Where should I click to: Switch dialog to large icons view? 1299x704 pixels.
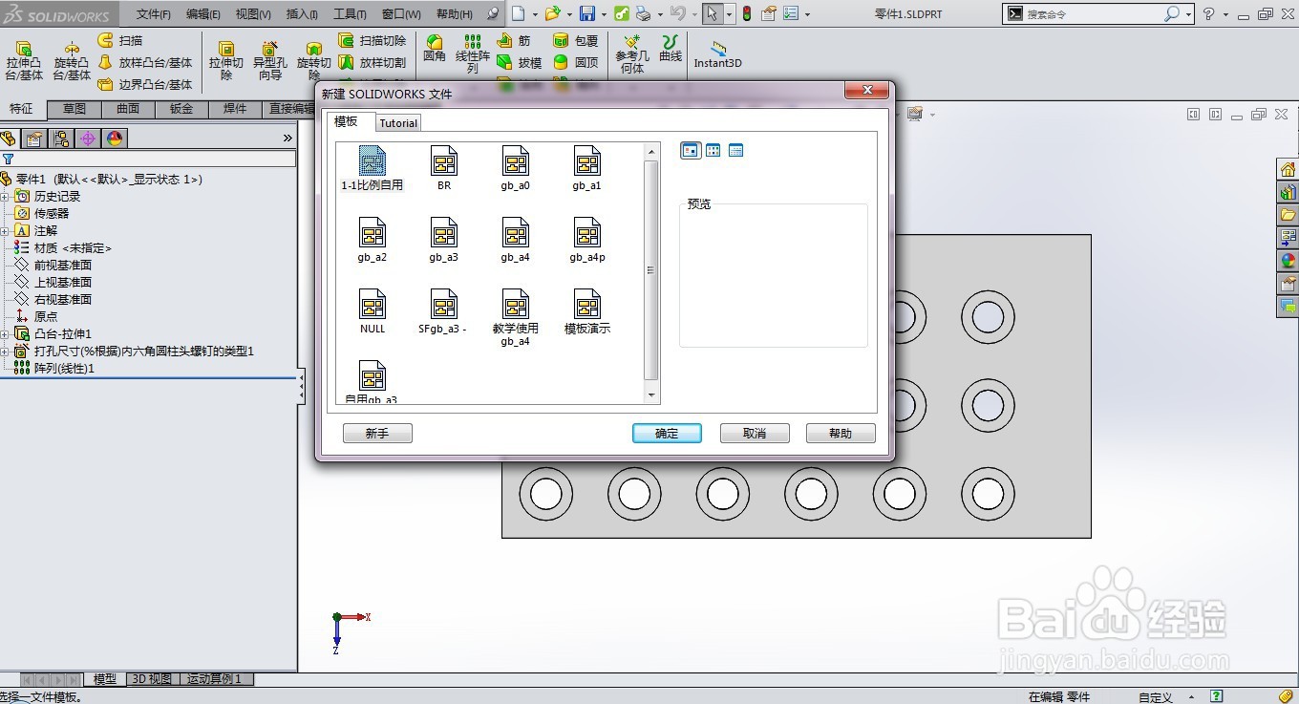tap(691, 151)
